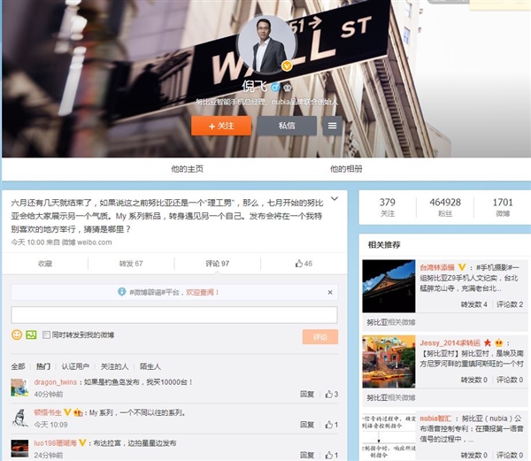The image size is (531, 461).
Task: Like the post with 46 thumbs-up
Action: (x=304, y=264)
